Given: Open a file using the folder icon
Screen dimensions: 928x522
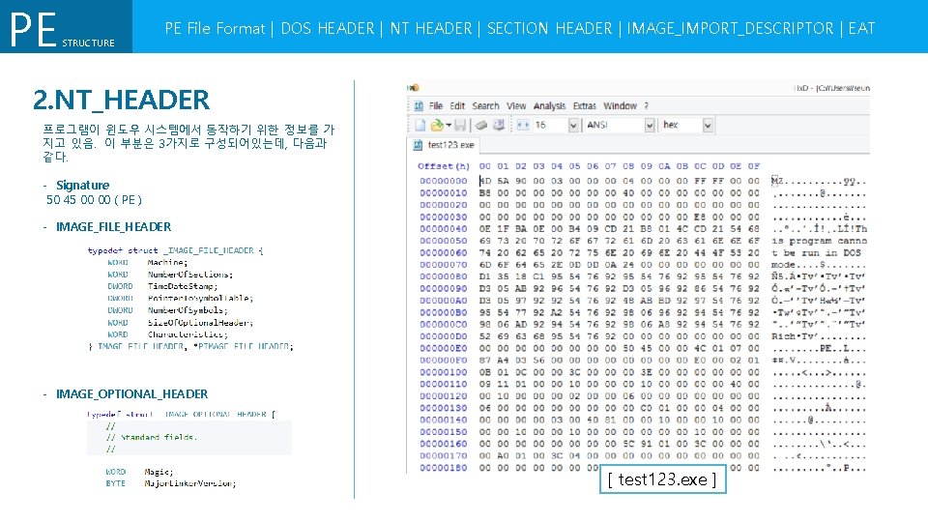Looking at the screenshot, I should pos(437,125).
